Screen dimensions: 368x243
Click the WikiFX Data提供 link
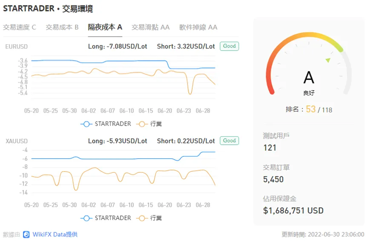(55, 234)
